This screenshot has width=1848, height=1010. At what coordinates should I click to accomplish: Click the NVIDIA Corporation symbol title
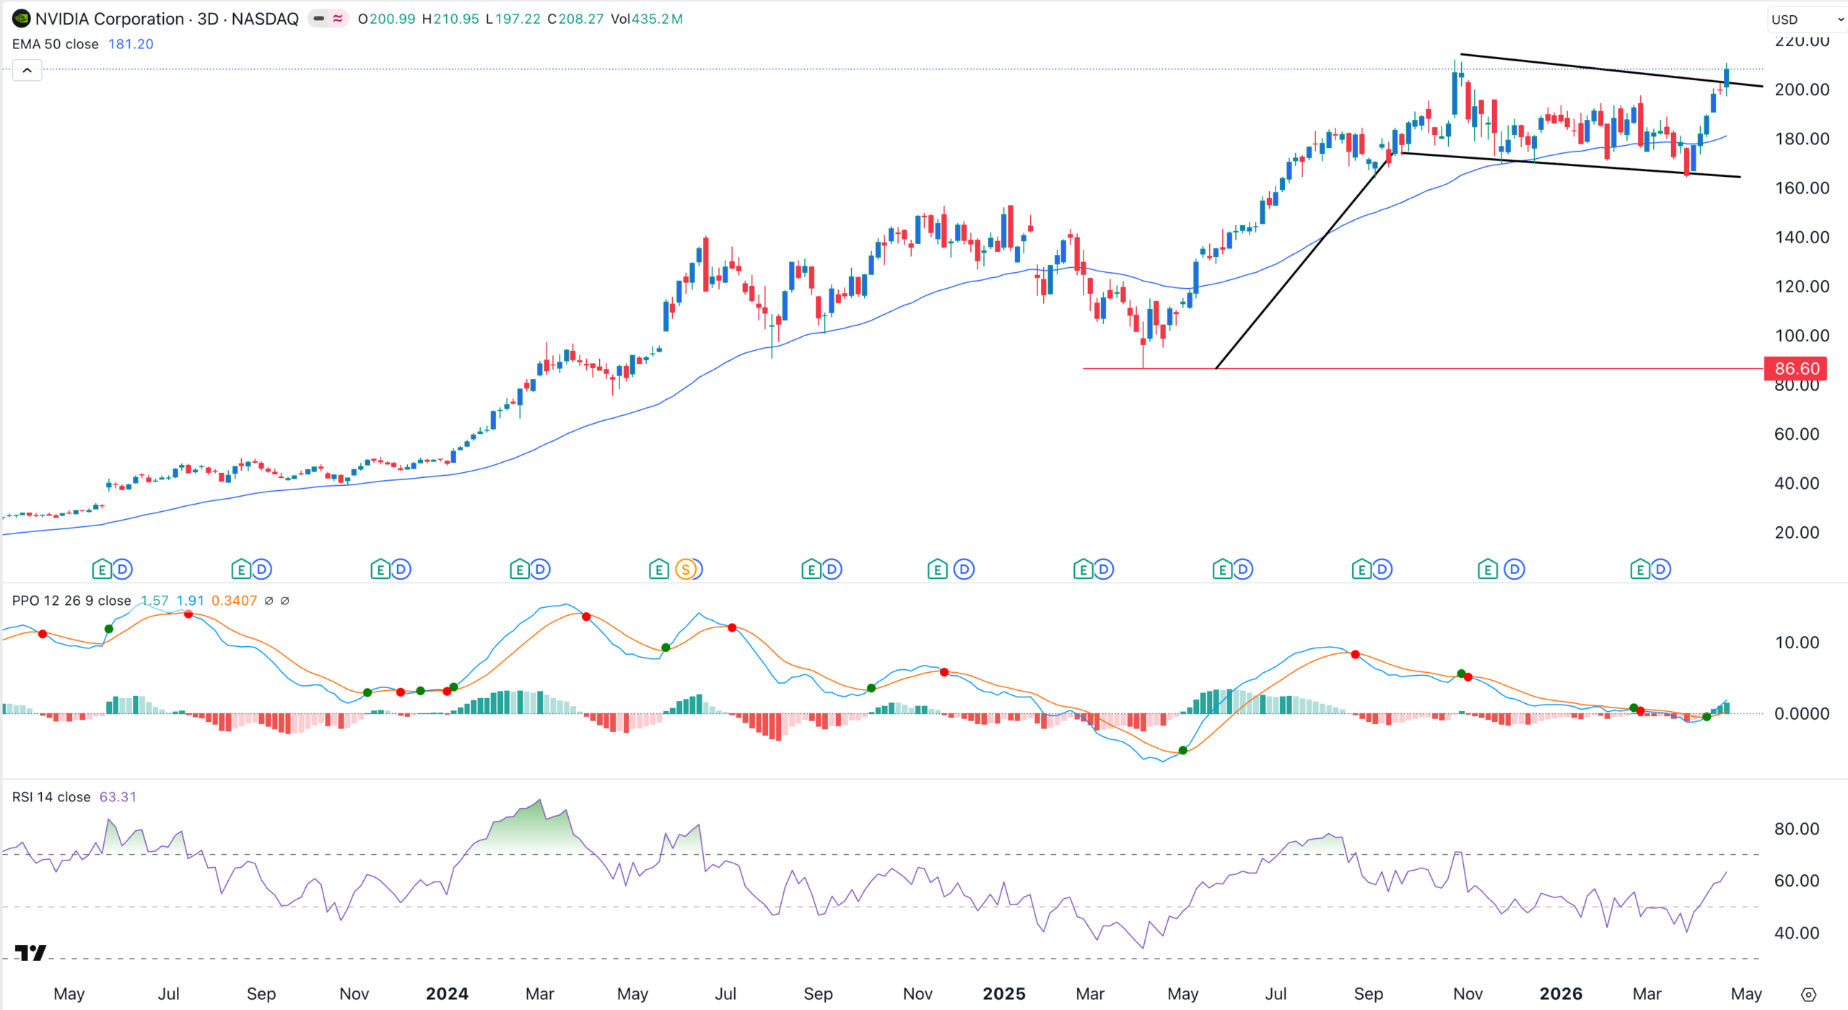pos(110,19)
